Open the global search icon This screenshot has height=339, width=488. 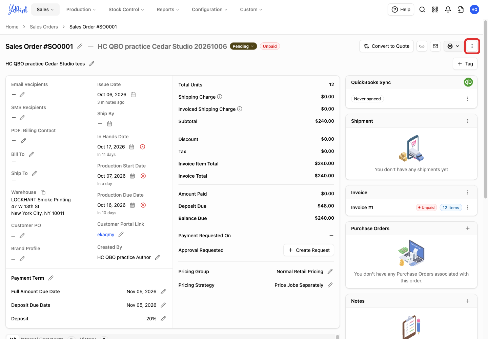tap(422, 9)
